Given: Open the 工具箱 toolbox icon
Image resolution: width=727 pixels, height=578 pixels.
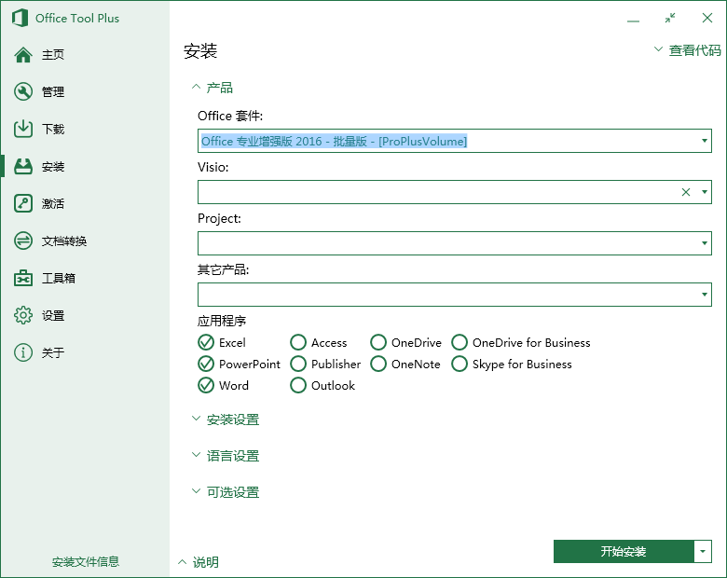Looking at the screenshot, I should coord(23,279).
